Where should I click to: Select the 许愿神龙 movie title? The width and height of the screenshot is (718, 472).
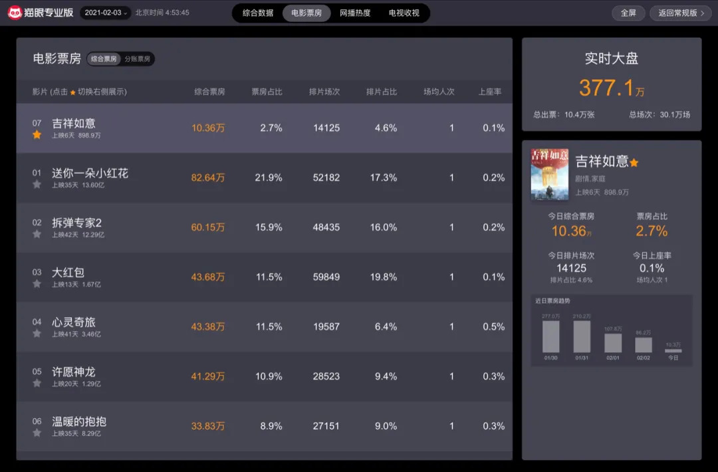[x=74, y=372]
